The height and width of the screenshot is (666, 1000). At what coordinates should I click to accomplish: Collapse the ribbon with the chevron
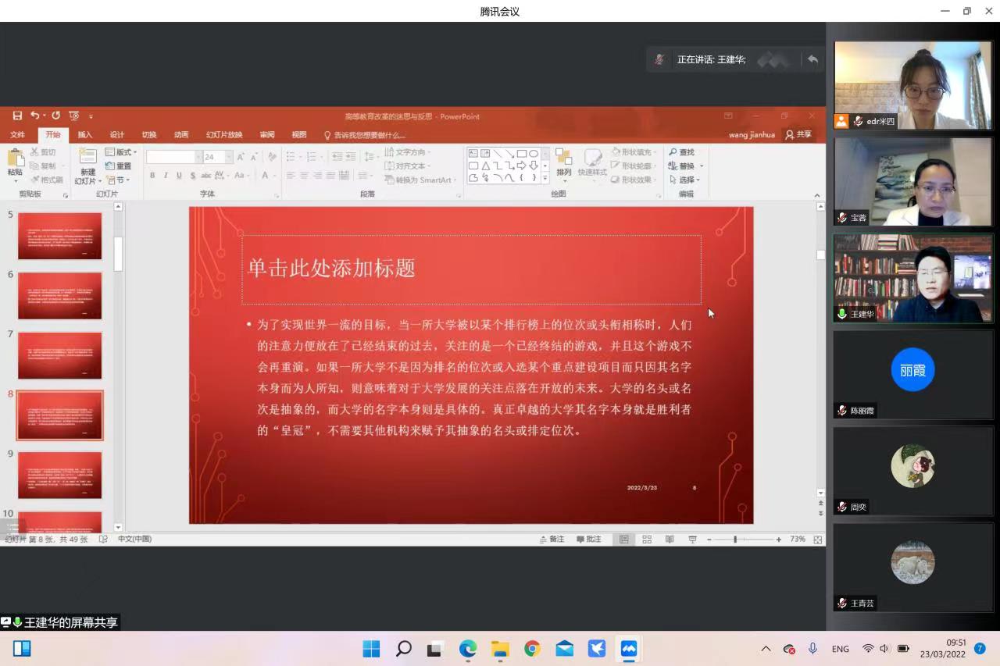[x=817, y=195]
